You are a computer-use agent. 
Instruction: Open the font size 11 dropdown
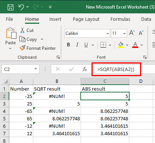point(124,33)
